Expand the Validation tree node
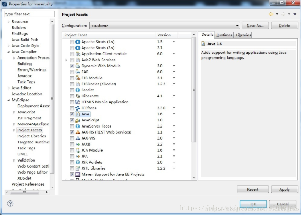Image resolution: width=301 pixels, height=215 pixels. [x=14, y=160]
